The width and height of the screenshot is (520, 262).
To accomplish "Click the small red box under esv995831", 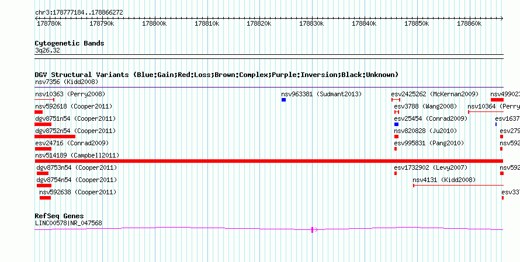I will coord(396,149).
